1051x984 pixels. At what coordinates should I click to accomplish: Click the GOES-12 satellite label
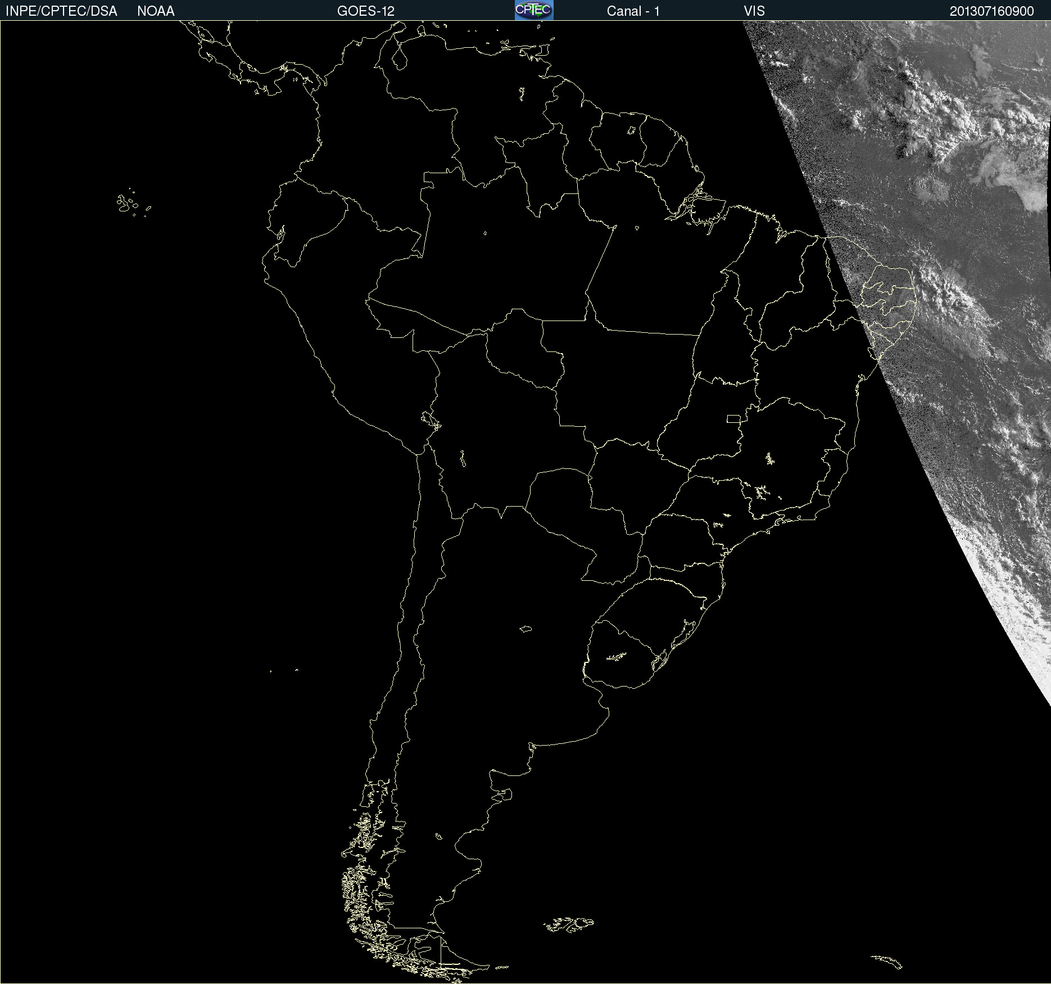(x=366, y=11)
